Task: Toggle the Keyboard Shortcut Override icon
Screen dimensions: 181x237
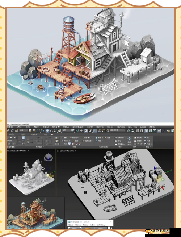Action: (x=86, y=130)
